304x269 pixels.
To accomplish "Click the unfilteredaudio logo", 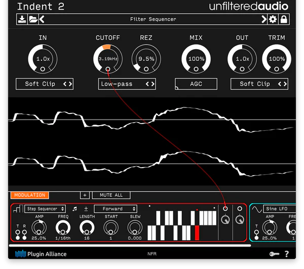I will [249, 7].
